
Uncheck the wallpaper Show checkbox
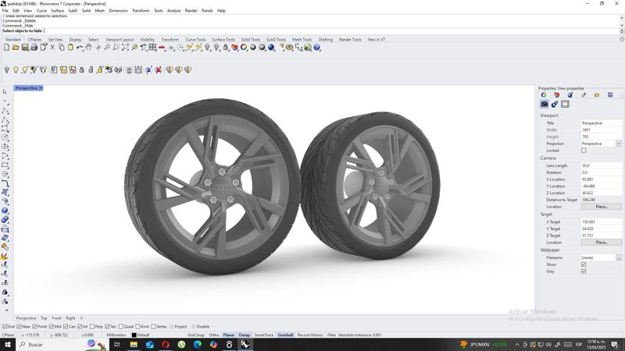(x=584, y=264)
